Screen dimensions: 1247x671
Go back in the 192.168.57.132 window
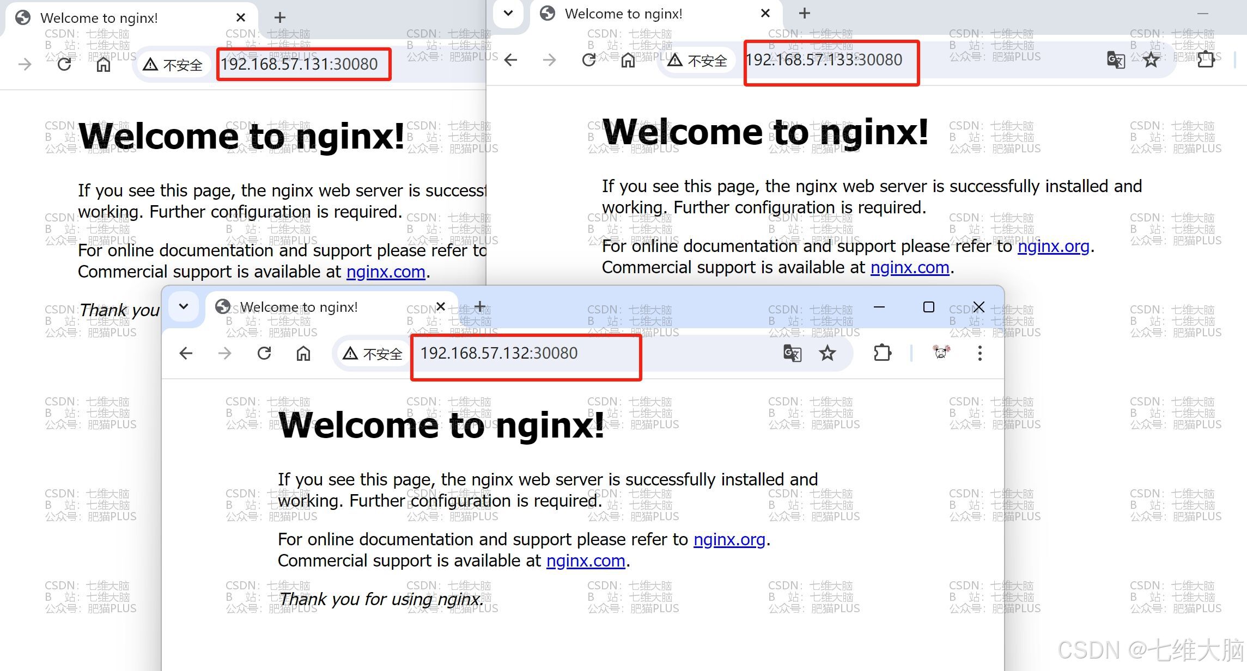point(186,353)
